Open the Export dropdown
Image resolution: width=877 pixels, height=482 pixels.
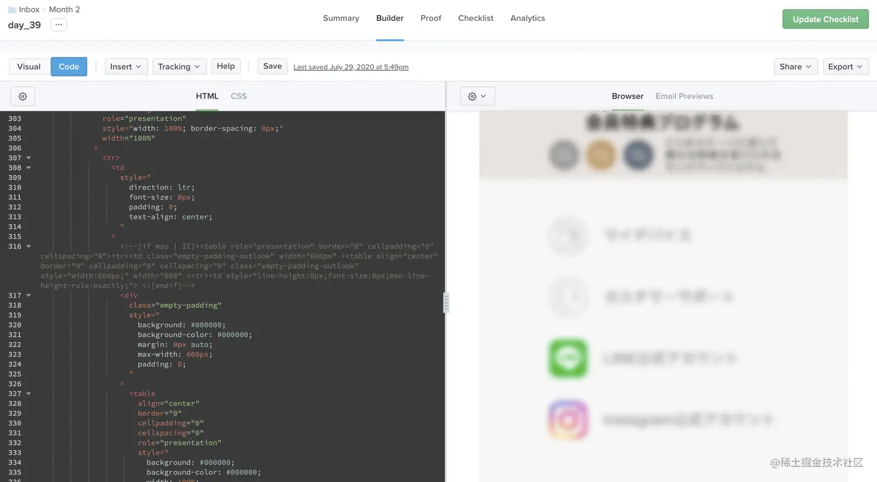845,66
